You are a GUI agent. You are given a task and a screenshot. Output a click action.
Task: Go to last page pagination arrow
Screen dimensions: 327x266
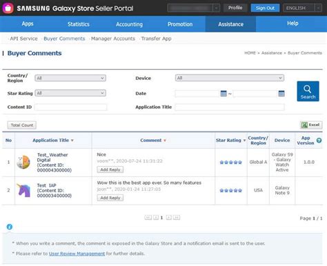click(x=177, y=217)
